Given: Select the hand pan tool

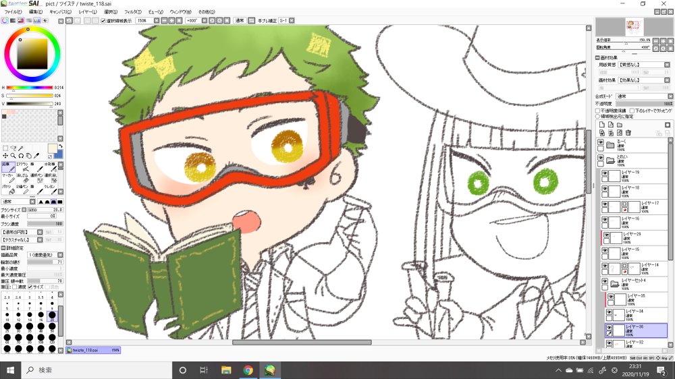Looking at the screenshot, I should coord(29,156).
